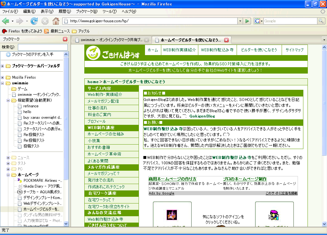Expand the テスト folder
Image resolution: width=327 pixels, height=235 pixels.
pos(8,163)
